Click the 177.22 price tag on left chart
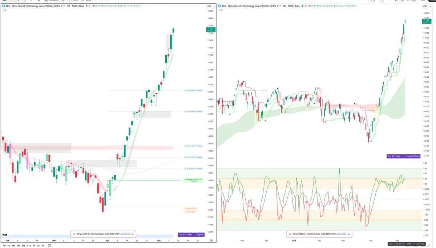Image resolution: width=436 pixels, height=248 pixels. point(211,29)
